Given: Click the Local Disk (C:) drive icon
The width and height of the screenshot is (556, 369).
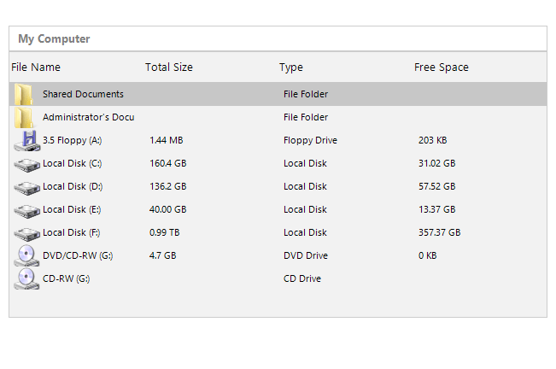Looking at the screenshot, I should 26,165.
